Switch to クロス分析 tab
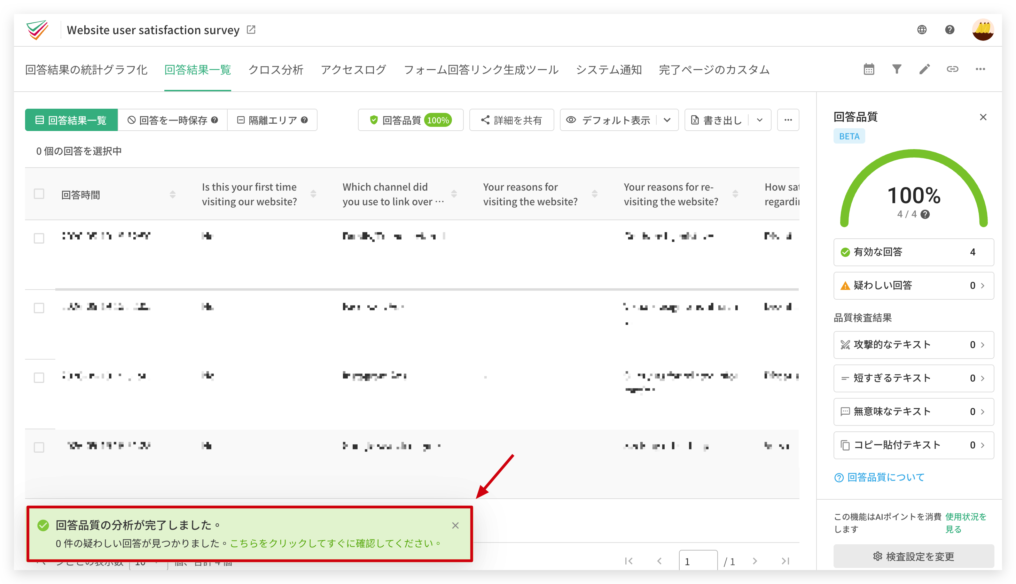 pyautogui.click(x=276, y=70)
